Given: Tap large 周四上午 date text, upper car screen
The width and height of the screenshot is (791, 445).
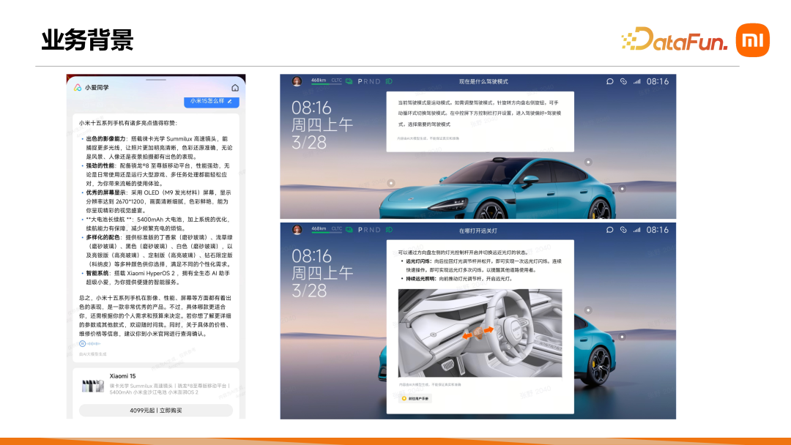Looking at the screenshot, I should pyautogui.click(x=322, y=124).
